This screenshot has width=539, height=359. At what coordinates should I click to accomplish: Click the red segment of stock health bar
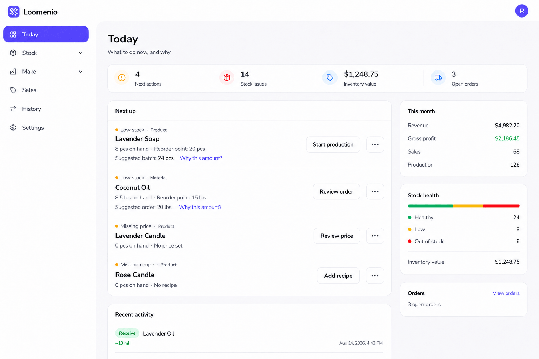coord(501,206)
